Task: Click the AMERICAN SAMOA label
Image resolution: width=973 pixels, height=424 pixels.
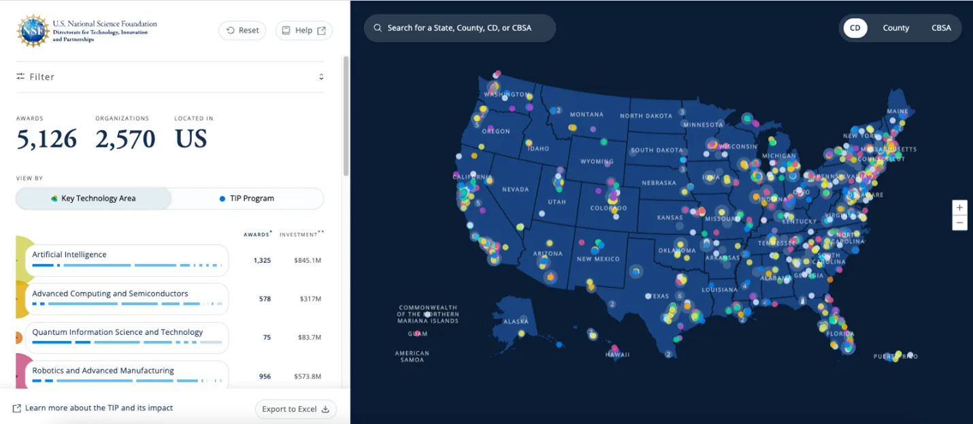Action: pos(412,356)
